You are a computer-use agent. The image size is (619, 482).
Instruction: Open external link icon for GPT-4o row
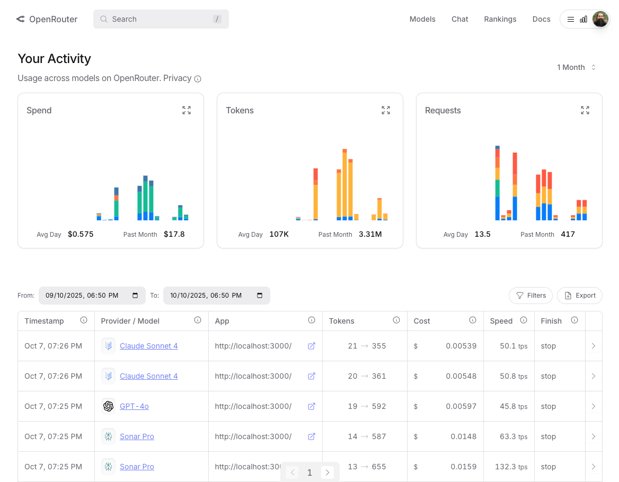point(312,406)
